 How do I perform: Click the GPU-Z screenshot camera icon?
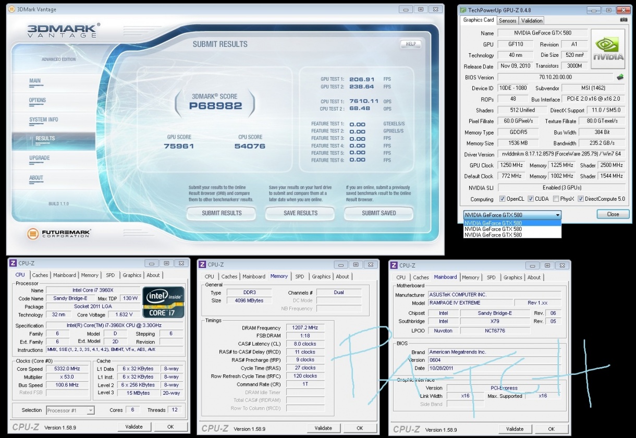point(623,20)
